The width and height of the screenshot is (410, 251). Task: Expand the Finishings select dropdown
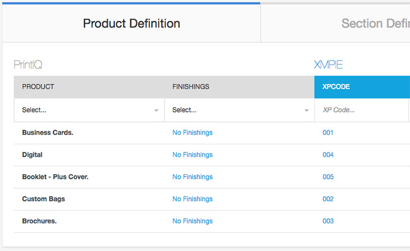point(239,110)
